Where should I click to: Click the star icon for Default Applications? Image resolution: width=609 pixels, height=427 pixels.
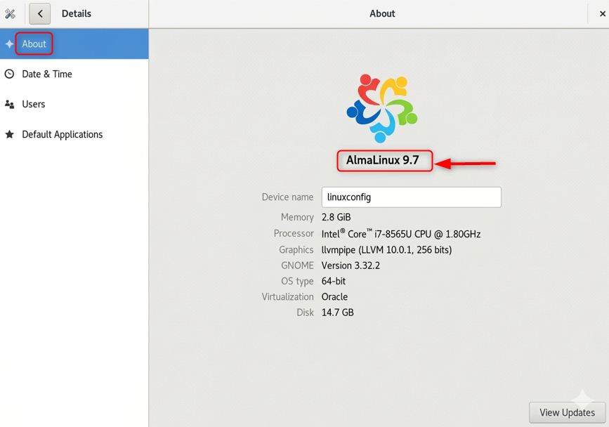pyautogui.click(x=10, y=134)
